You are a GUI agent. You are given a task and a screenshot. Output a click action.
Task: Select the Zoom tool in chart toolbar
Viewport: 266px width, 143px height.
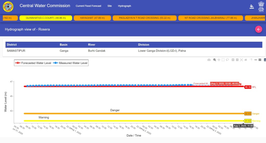tap(215, 60)
